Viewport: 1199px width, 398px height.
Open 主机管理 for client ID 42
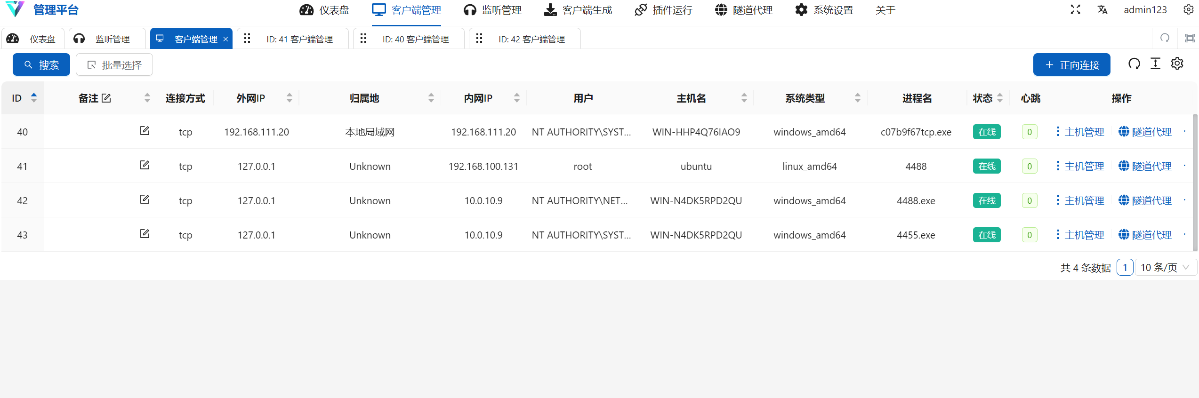tap(1080, 200)
